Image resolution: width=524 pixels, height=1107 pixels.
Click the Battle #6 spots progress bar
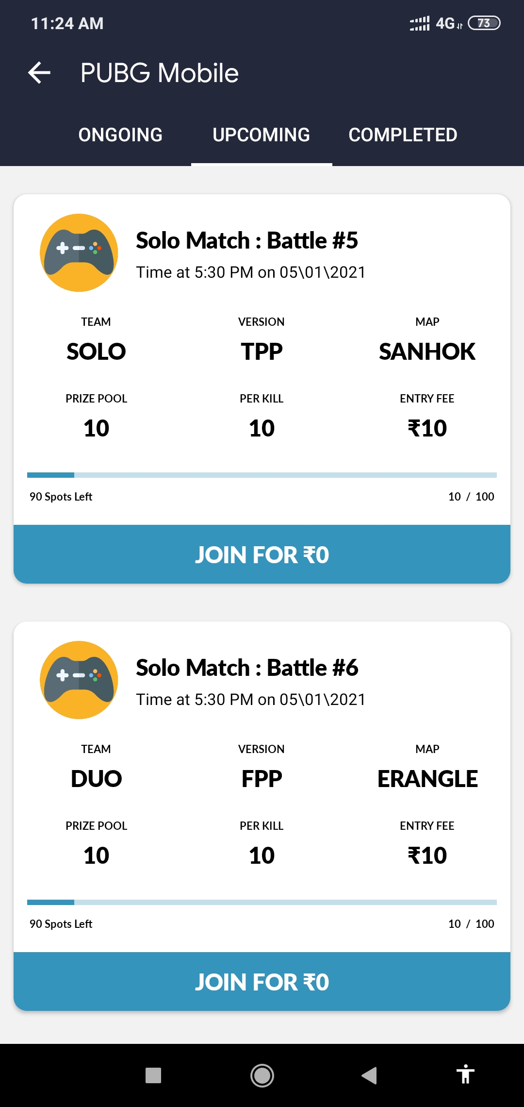(262, 902)
